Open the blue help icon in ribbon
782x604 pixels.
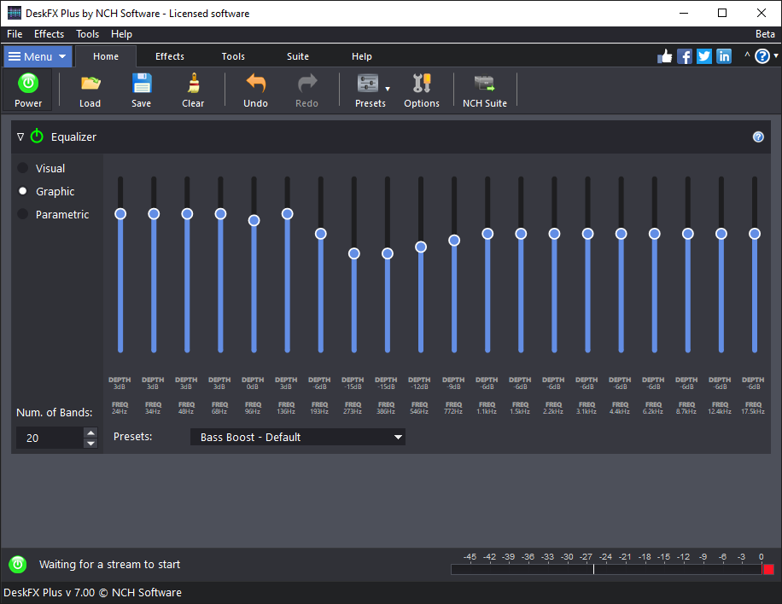pyautogui.click(x=762, y=56)
